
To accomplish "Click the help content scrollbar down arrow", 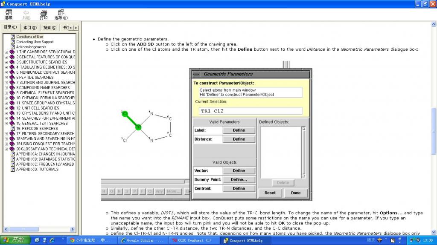I will click(x=434, y=233).
